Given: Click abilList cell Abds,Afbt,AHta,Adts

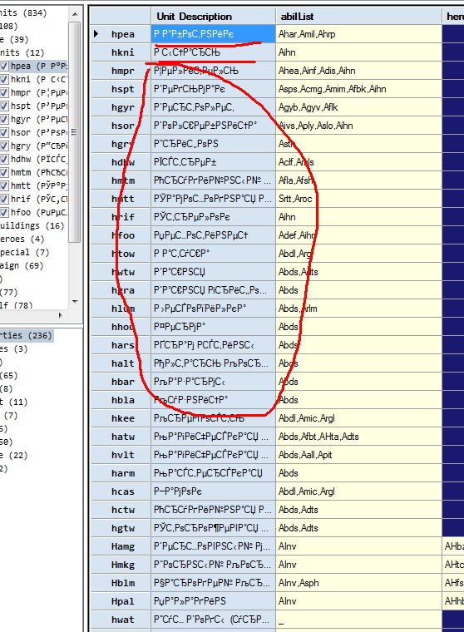Looking at the screenshot, I should [x=358, y=437].
